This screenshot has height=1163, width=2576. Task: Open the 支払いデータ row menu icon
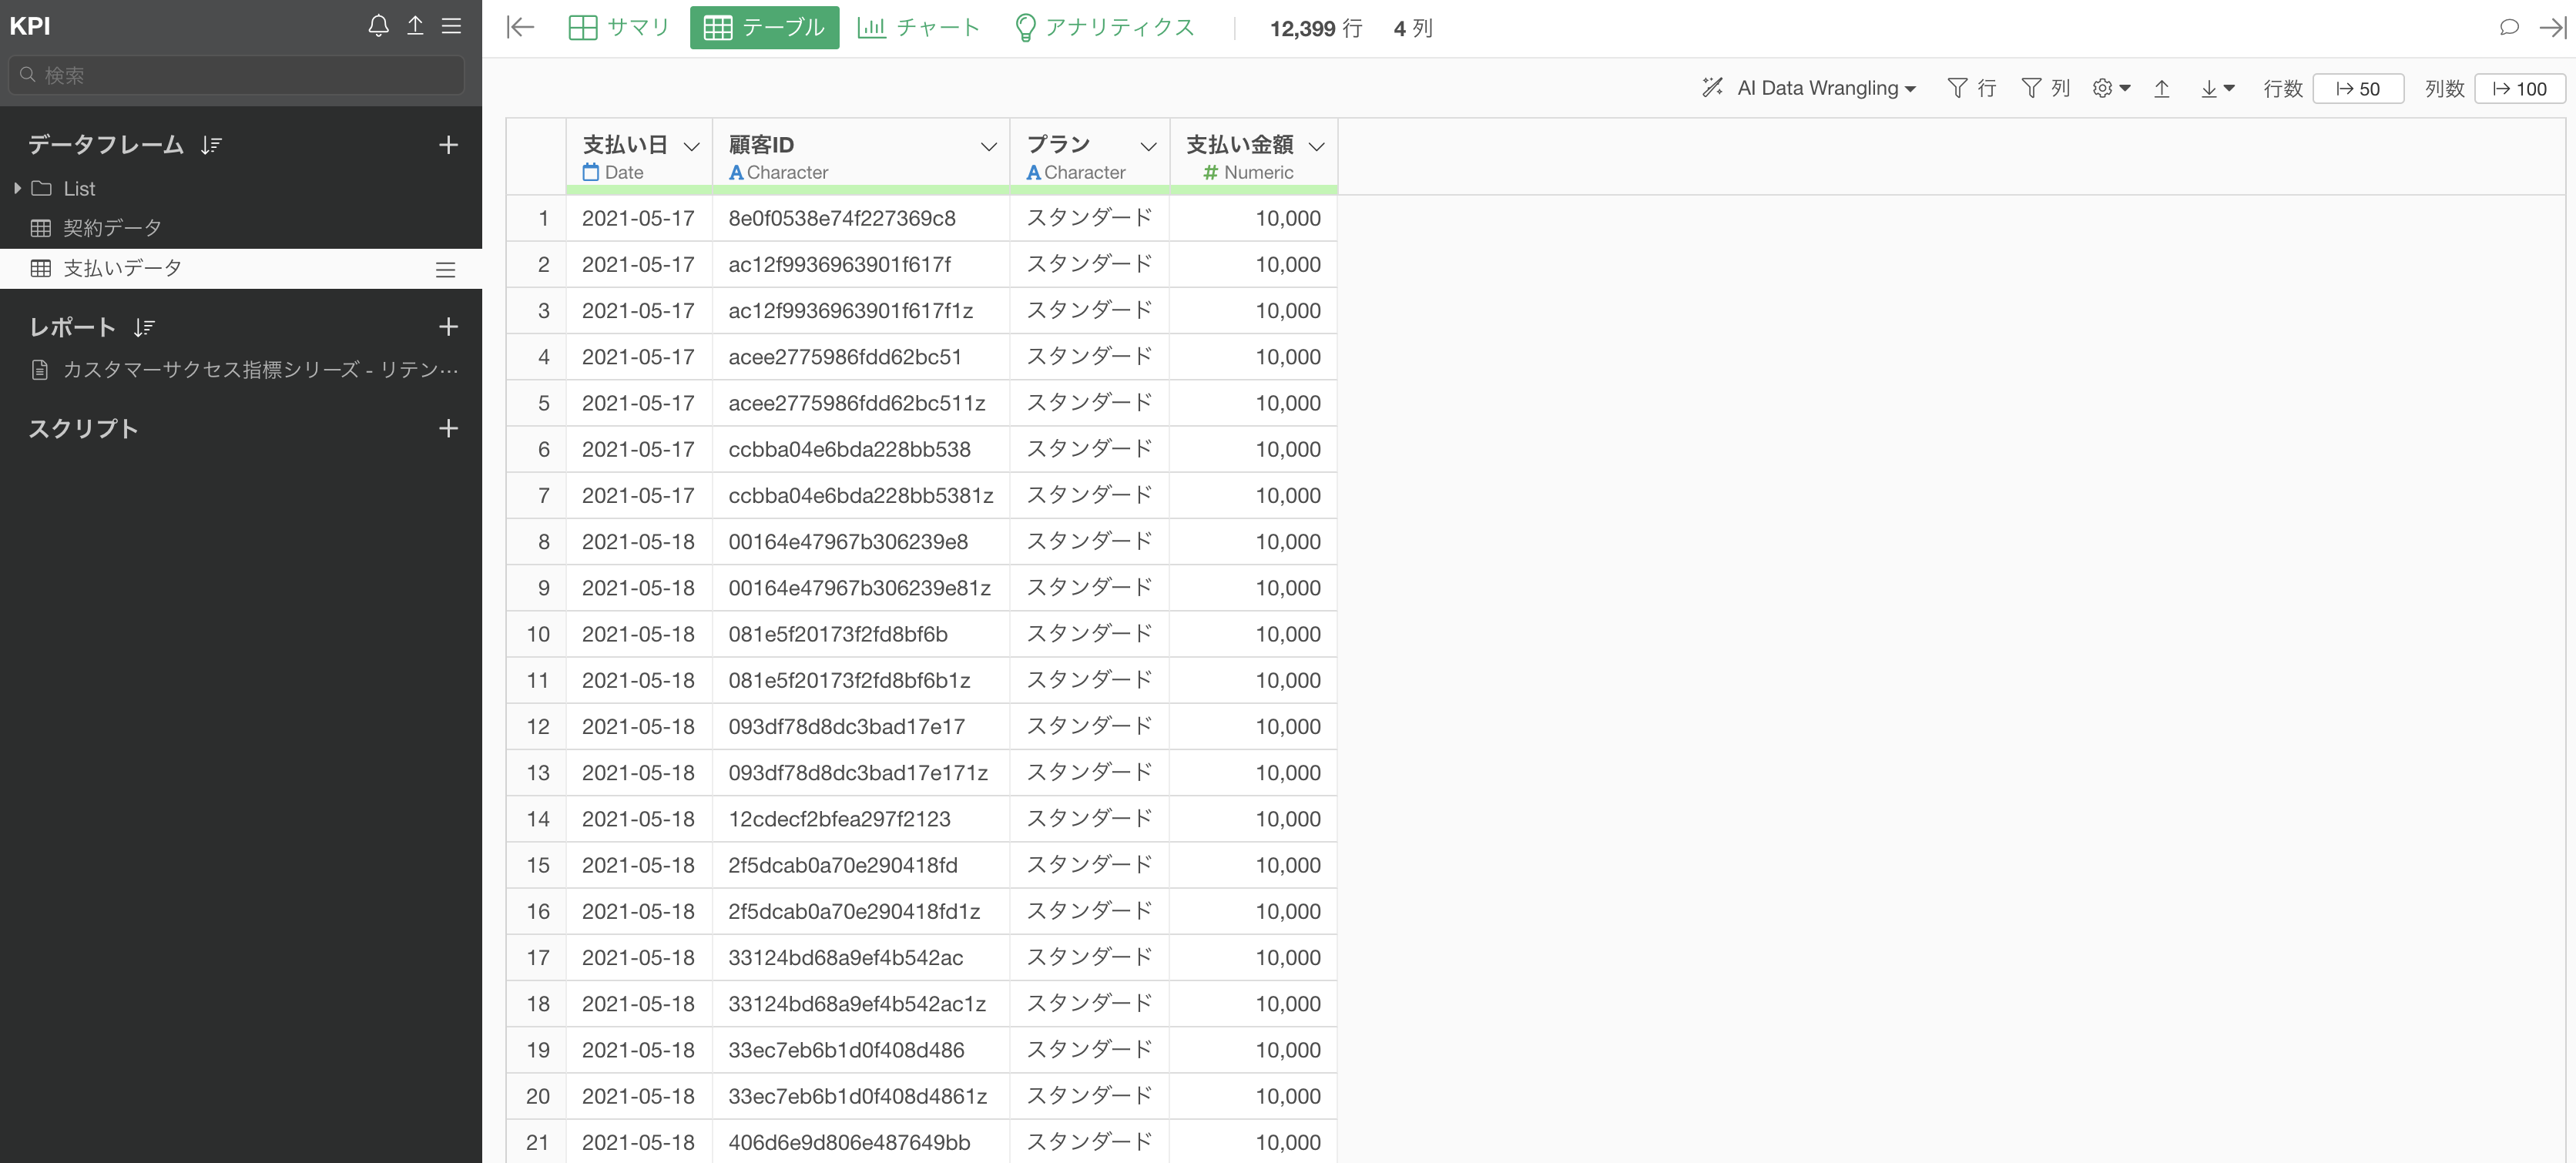click(x=446, y=269)
